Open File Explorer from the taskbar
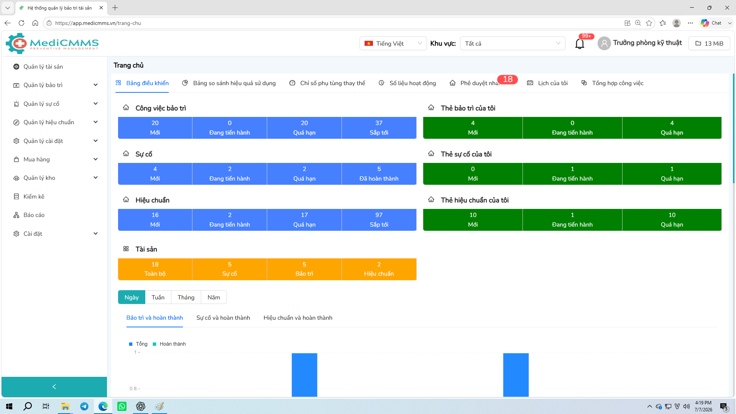Screen dimensions: 736x414 pyautogui.click(x=65, y=406)
